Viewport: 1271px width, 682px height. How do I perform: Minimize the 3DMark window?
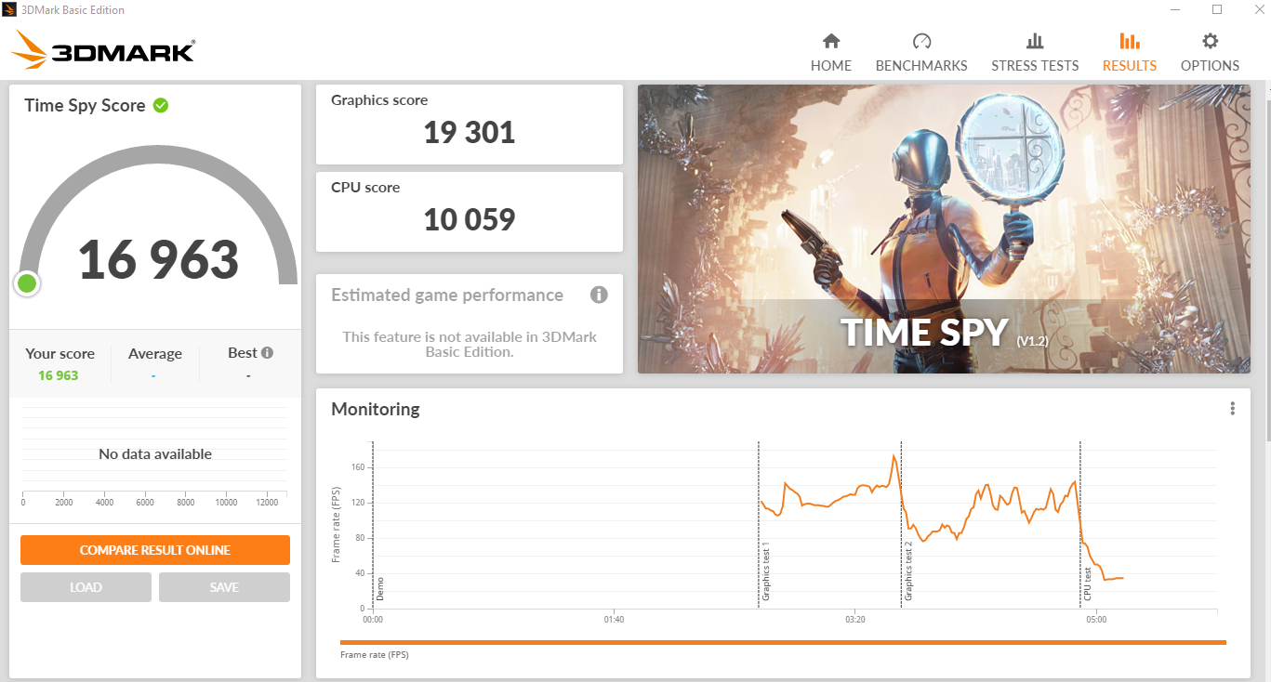(1176, 9)
